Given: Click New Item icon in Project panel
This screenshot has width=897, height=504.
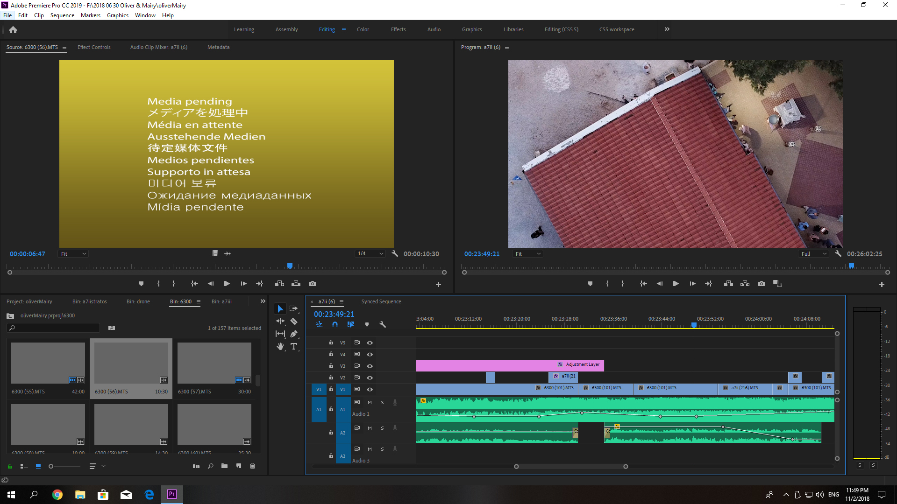Looking at the screenshot, I should pyautogui.click(x=239, y=466).
